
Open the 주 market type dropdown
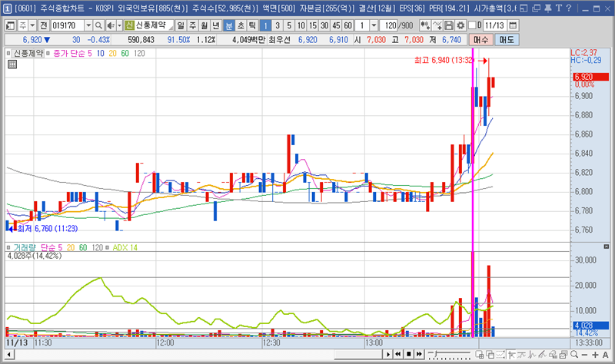pos(32,25)
